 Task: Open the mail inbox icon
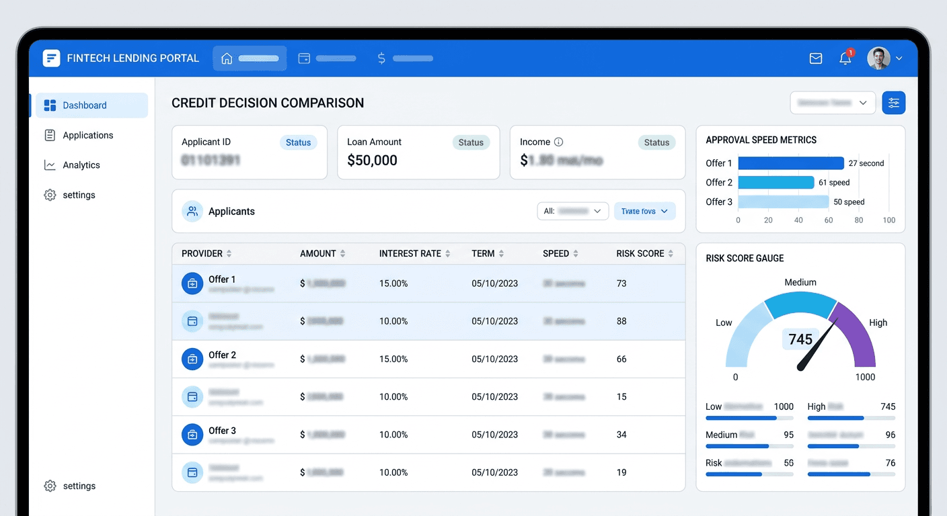(x=816, y=58)
